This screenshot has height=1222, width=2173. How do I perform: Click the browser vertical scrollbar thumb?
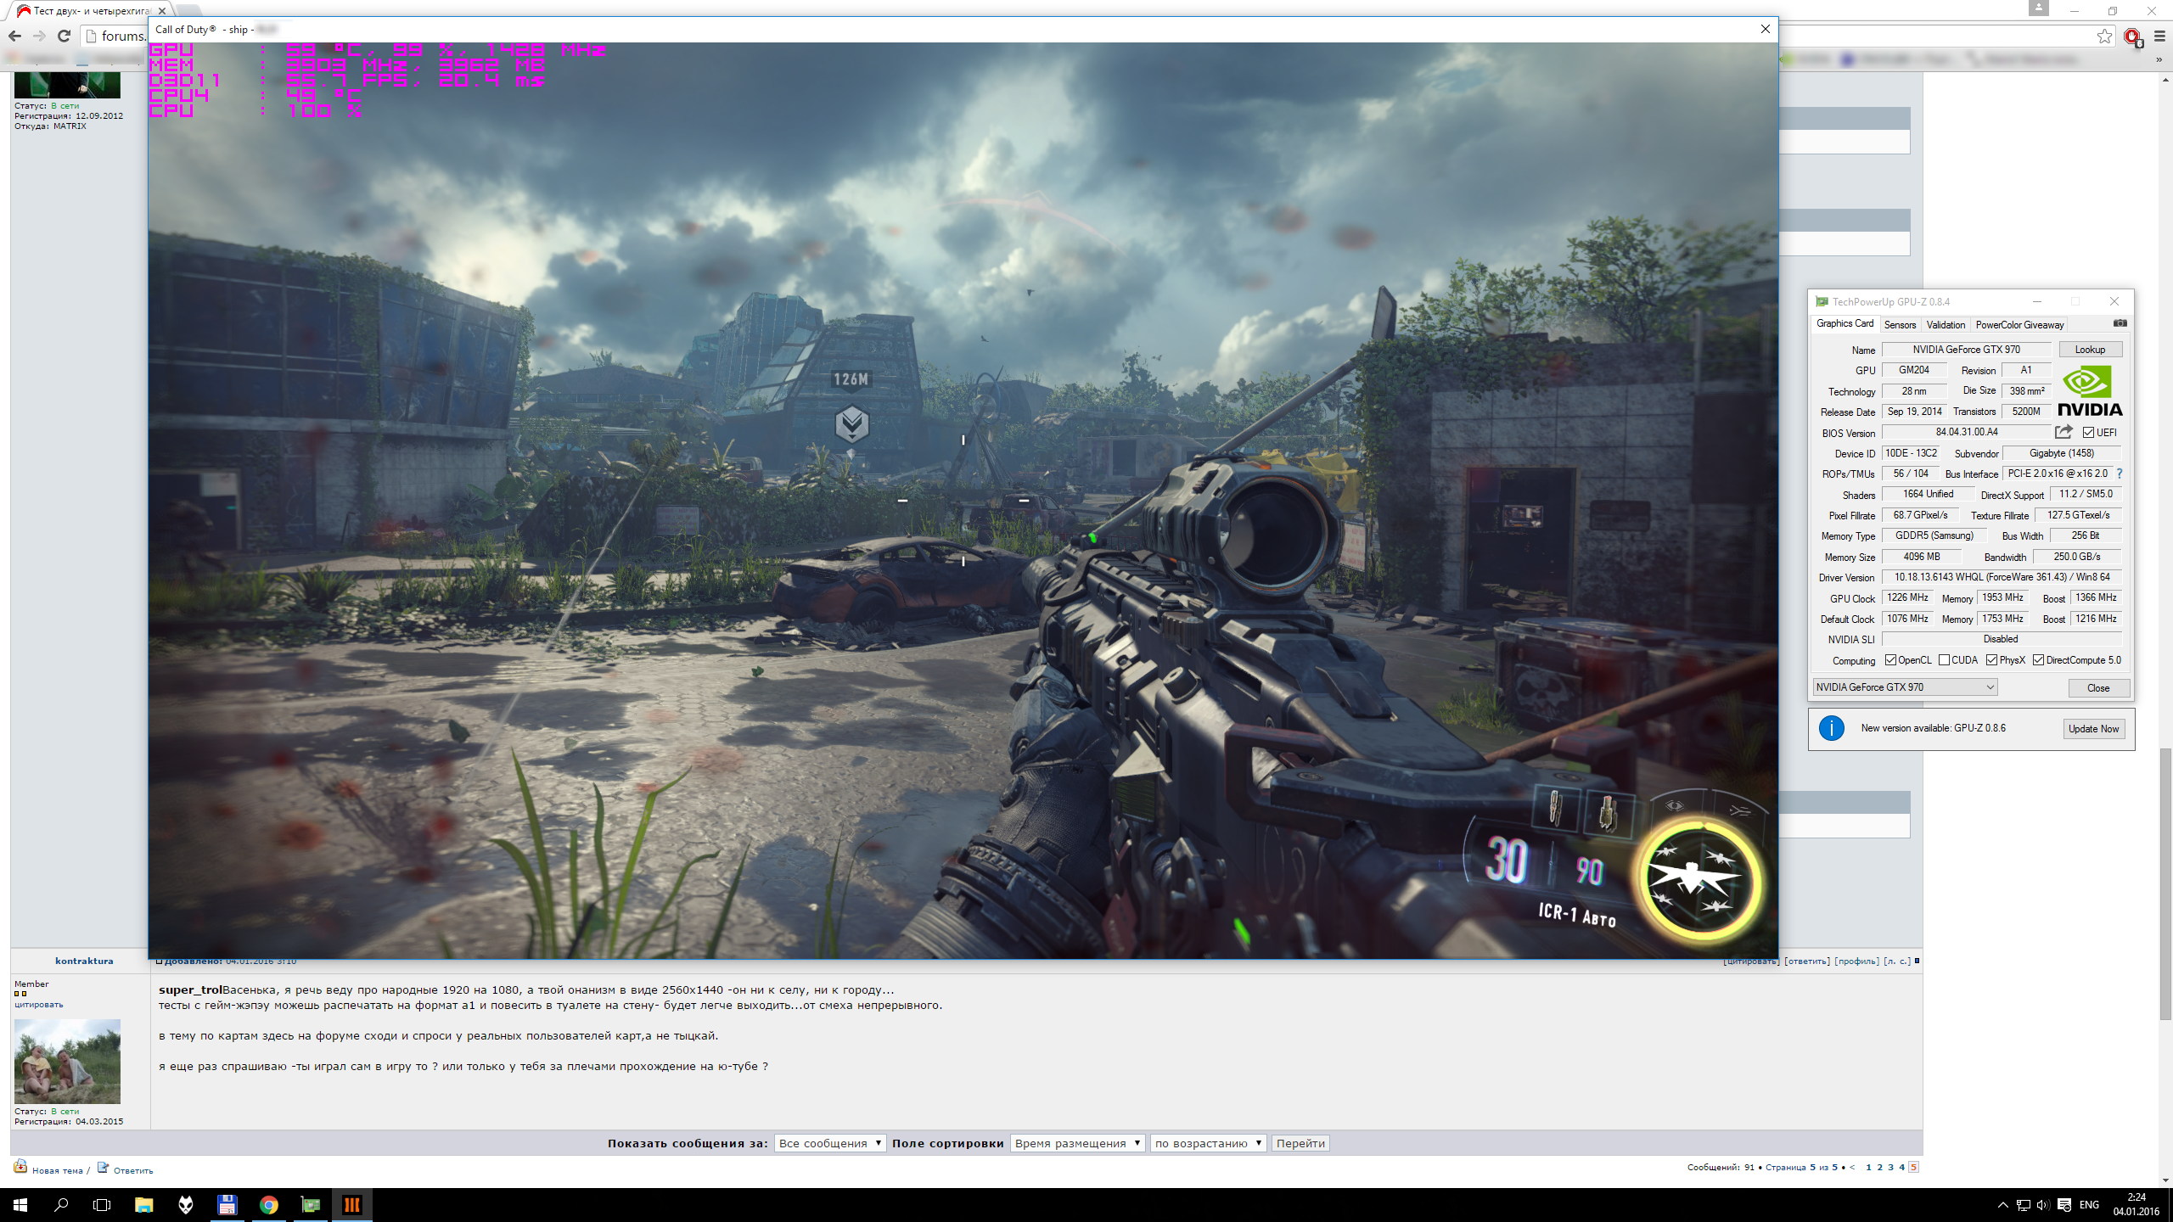click(x=2165, y=883)
